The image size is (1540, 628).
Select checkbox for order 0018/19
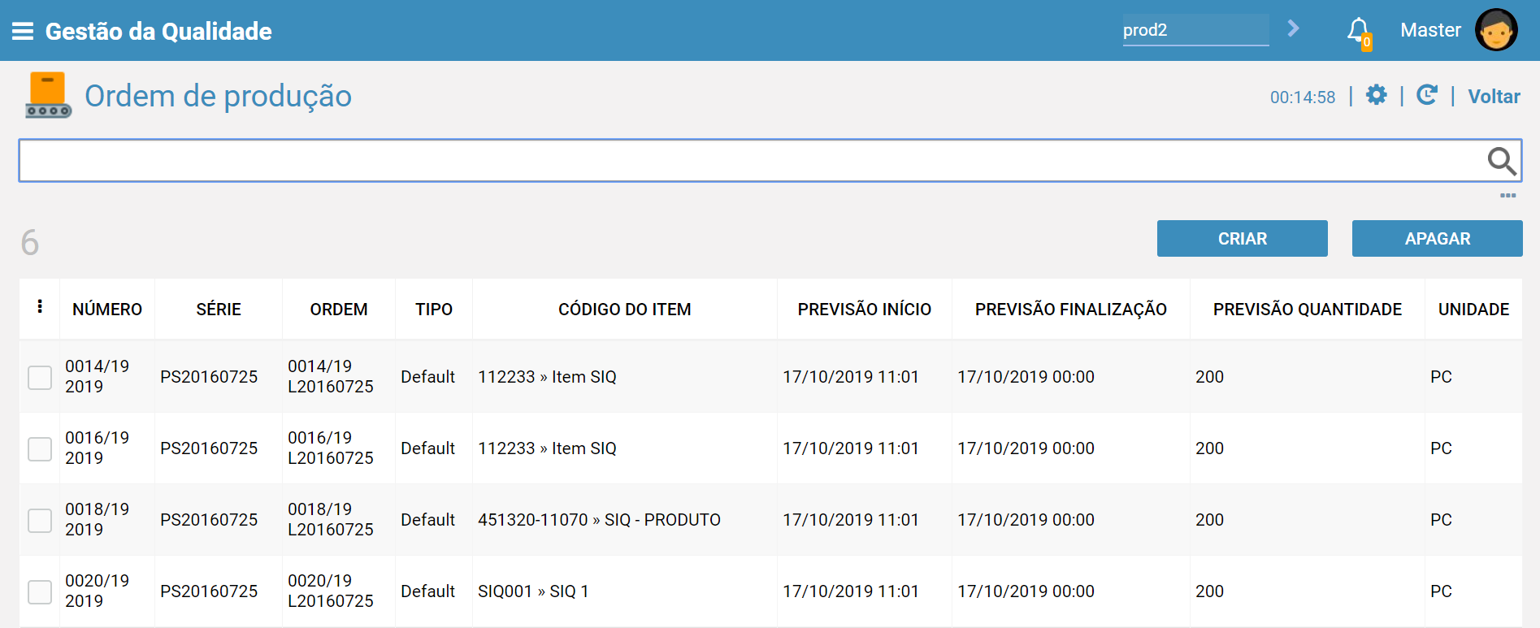coord(40,520)
